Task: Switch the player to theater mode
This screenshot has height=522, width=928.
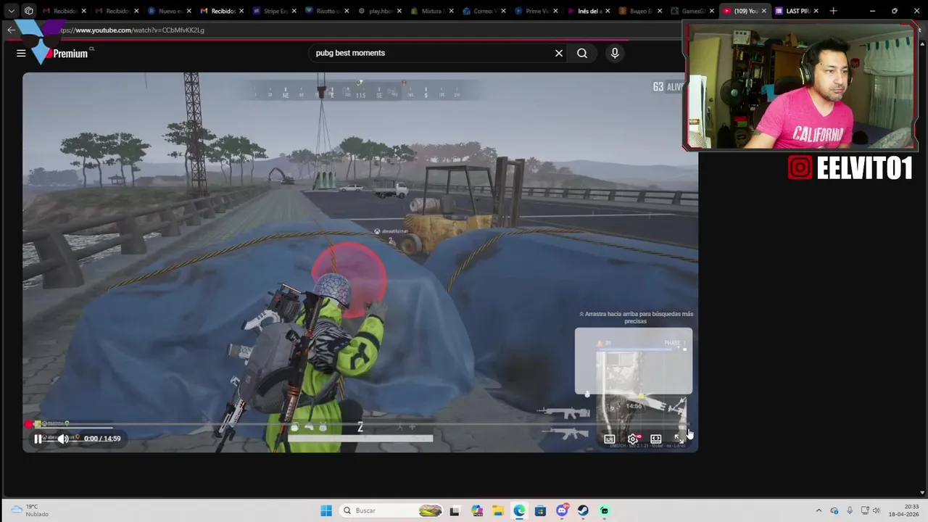Action: click(656, 439)
